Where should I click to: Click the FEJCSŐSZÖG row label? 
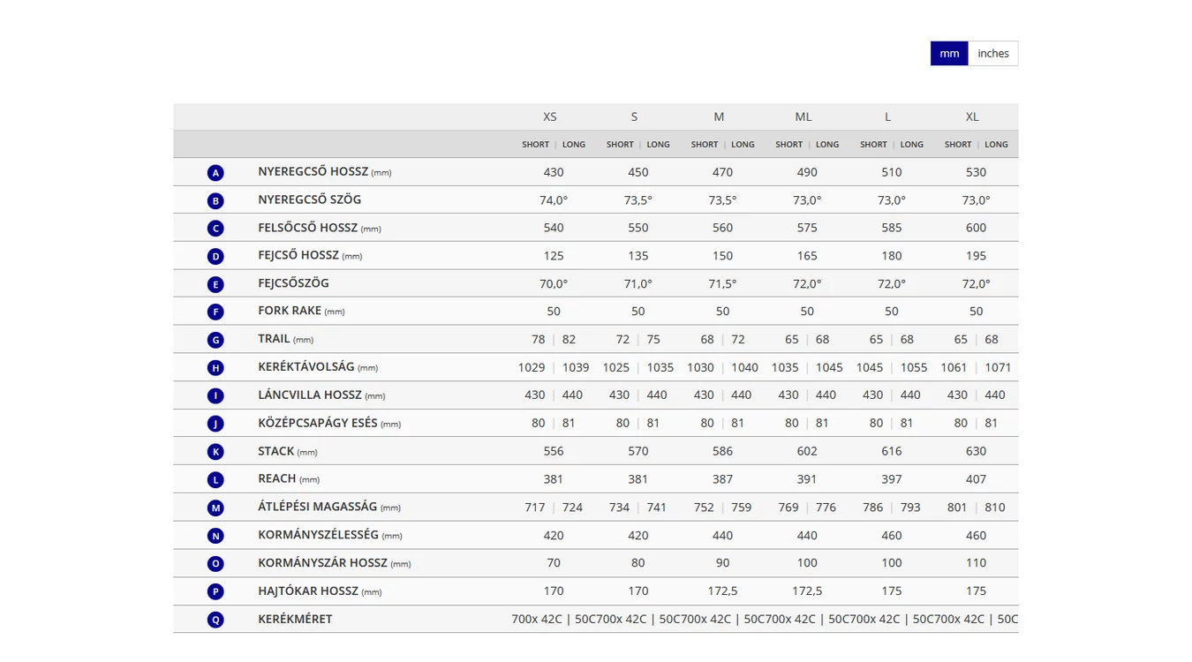click(x=294, y=283)
